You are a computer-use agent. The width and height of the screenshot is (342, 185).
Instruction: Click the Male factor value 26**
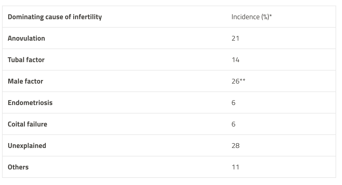[x=238, y=81]
